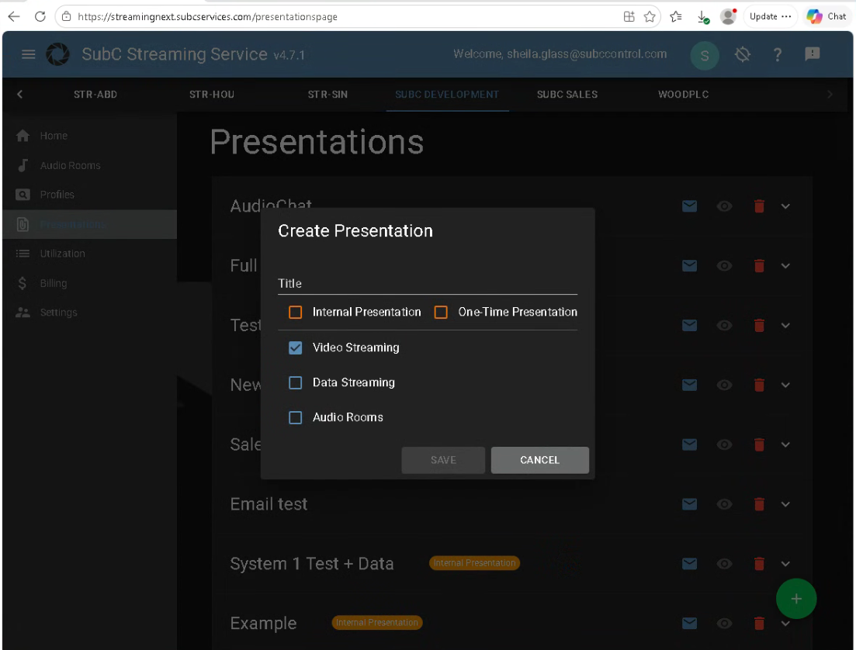Reload the page with the refresh icon

click(x=40, y=16)
